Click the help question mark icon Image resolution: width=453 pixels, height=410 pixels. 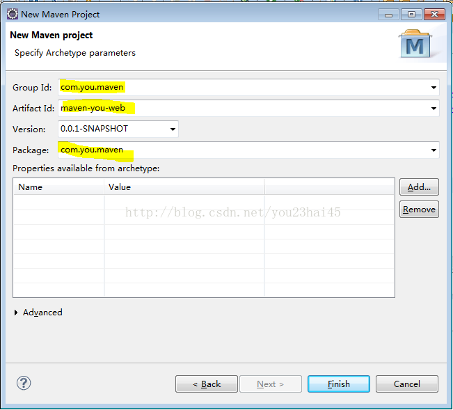tap(24, 384)
